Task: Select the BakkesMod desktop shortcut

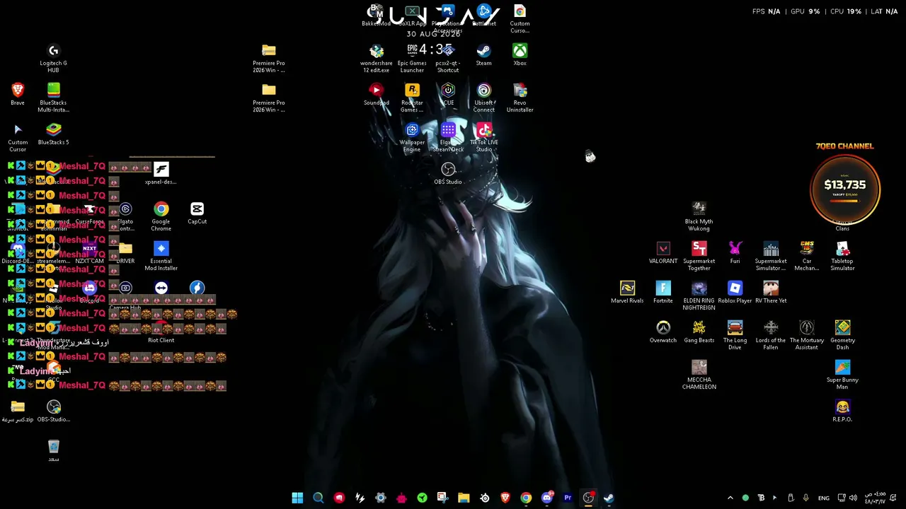Action: coord(376,16)
